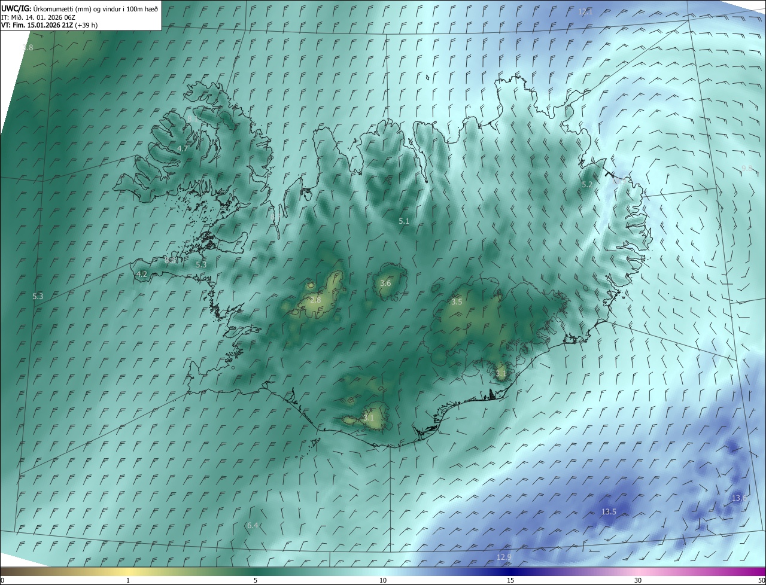
Task: Click the 2.8 value label
Action: pyautogui.click(x=315, y=300)
